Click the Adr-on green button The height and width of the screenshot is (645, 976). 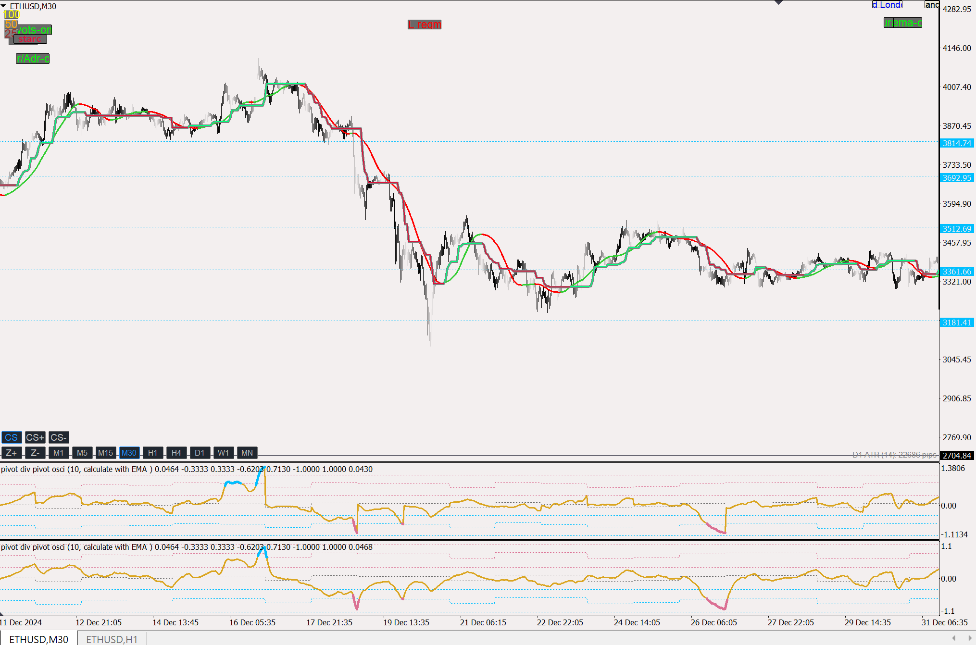pyautogui.click(x=33, y=59)
